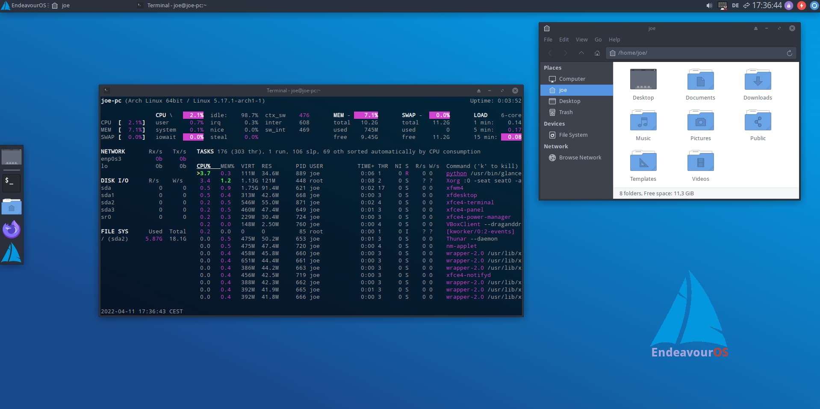Click file manager window menu house icon
This screenshot has width=820, height=409.
click(547, 28)
